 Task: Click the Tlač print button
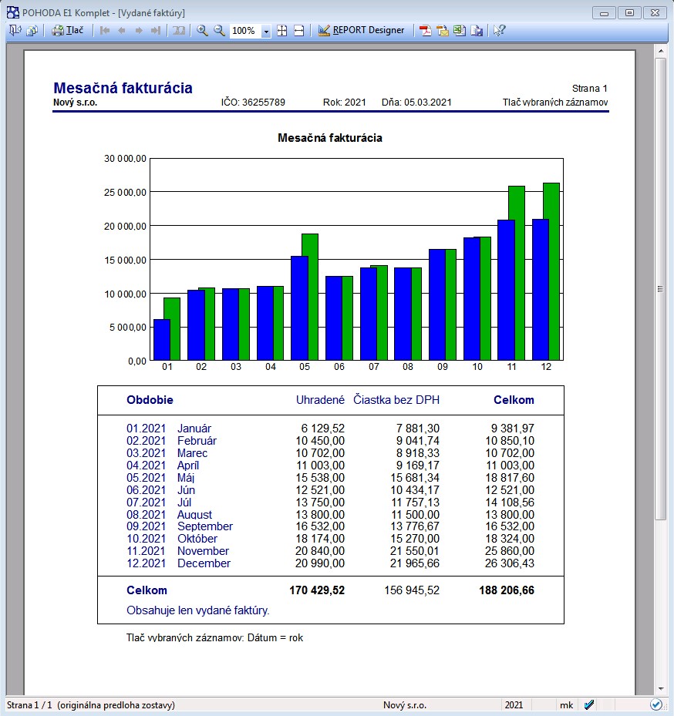click(x=68, y=31)
